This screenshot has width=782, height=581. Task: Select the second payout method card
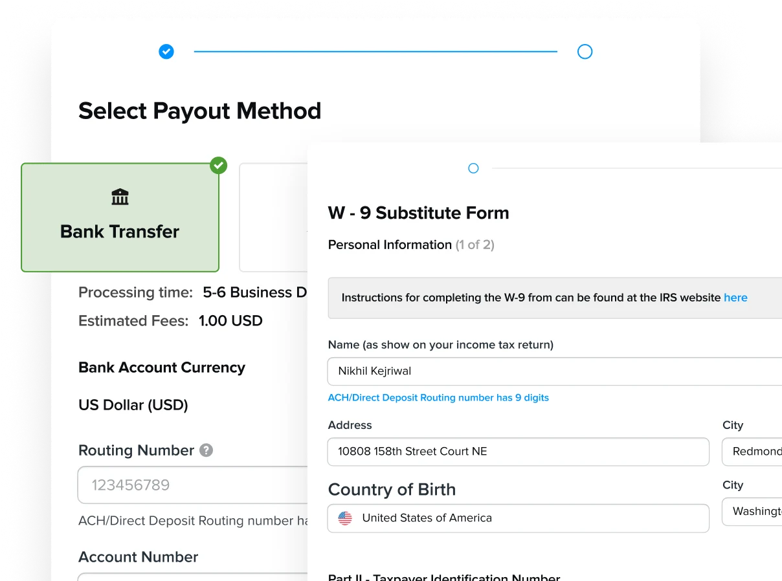click(274, 217)
